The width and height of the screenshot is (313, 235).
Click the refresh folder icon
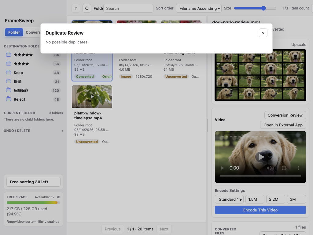point(87,8)
